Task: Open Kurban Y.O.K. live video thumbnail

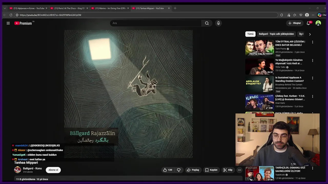Action: 260,102
